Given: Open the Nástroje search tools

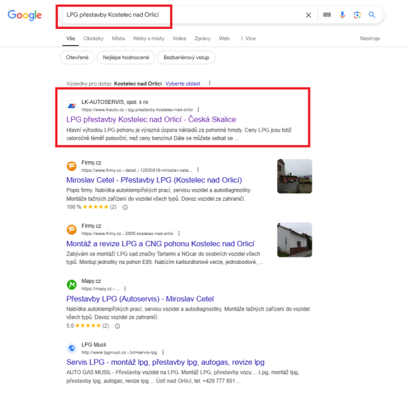Looking at the screenshot, I should 370,38.
